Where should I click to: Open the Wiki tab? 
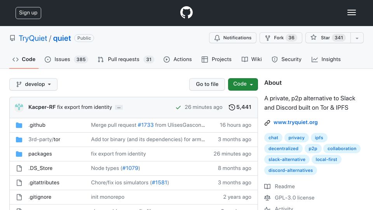coord(252,59)
